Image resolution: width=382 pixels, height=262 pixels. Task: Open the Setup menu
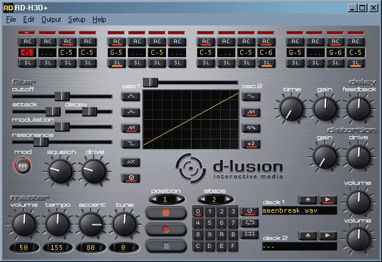[77, 19]
